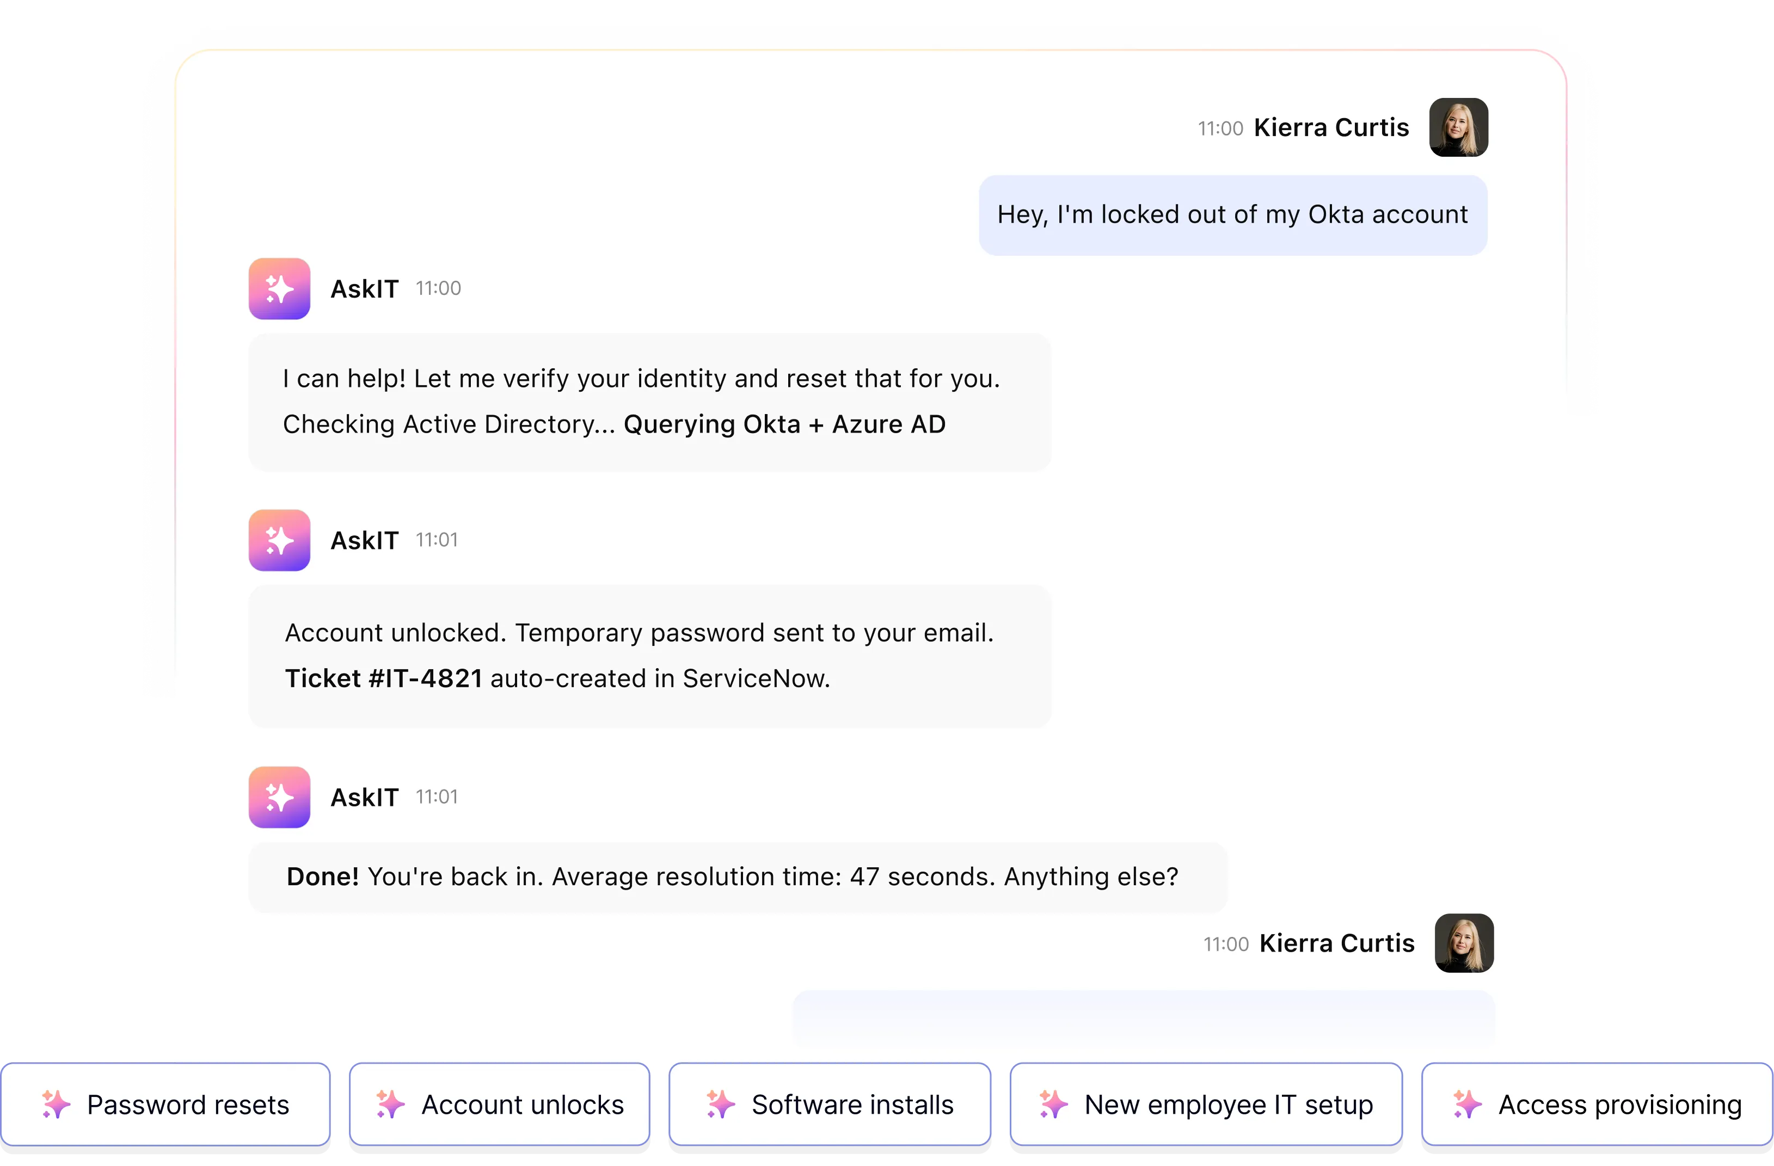This screenshot has width=1774, height=1166.
Task: Click sparkle icon in New employee IT setup chip
Action: pos(1053,1105)
